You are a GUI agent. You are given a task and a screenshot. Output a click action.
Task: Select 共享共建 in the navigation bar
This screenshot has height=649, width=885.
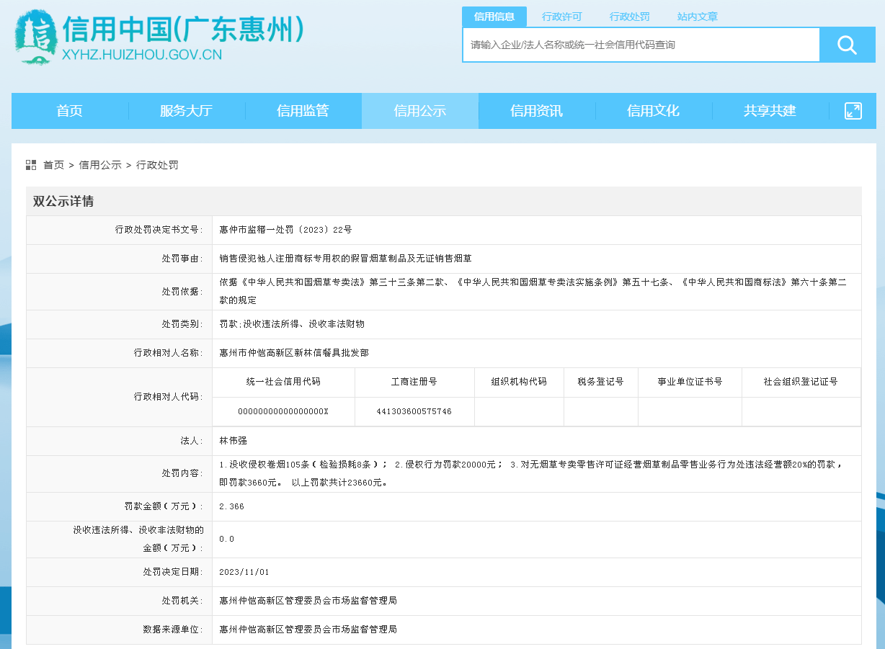coord(770,111)
